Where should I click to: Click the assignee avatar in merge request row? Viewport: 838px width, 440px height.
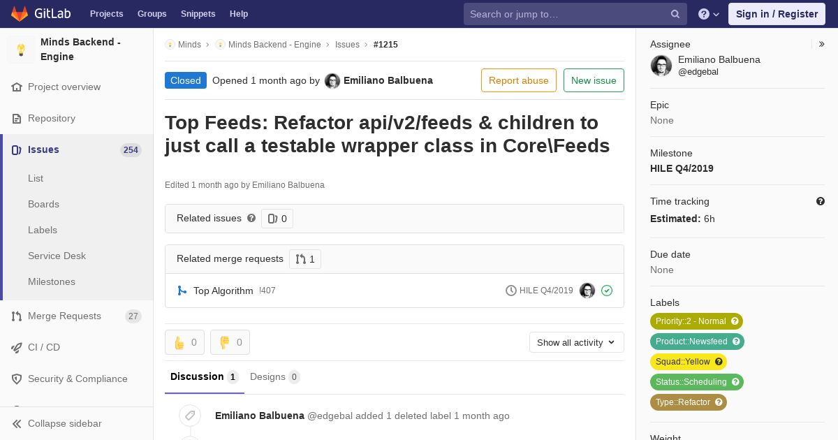coord(587,291)
